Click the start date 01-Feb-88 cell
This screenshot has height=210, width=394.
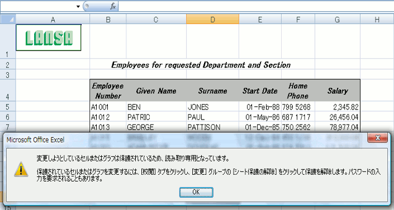260,107
